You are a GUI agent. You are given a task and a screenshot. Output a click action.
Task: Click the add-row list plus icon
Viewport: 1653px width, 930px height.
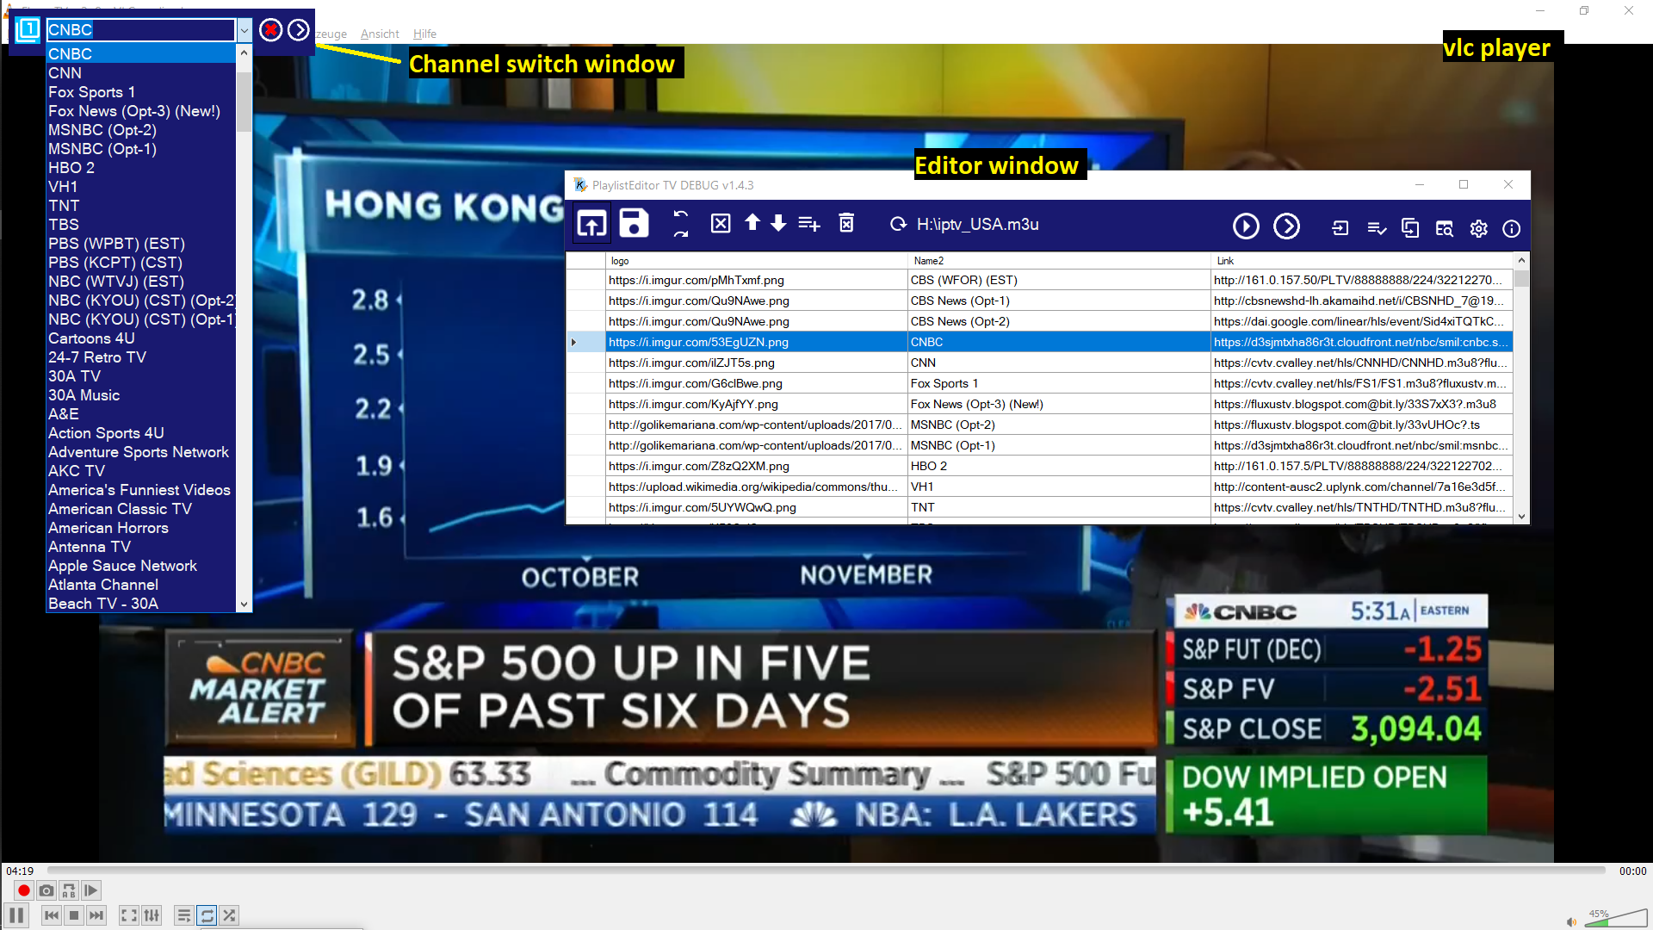pyautogui.click(x=808, y=224)
